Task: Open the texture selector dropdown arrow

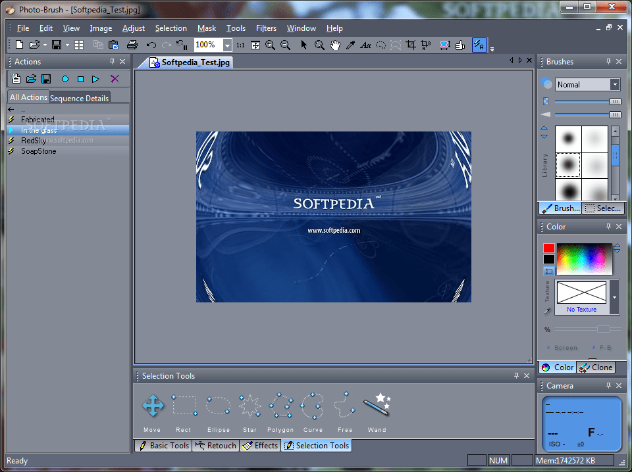Action: tap(615, 296)
